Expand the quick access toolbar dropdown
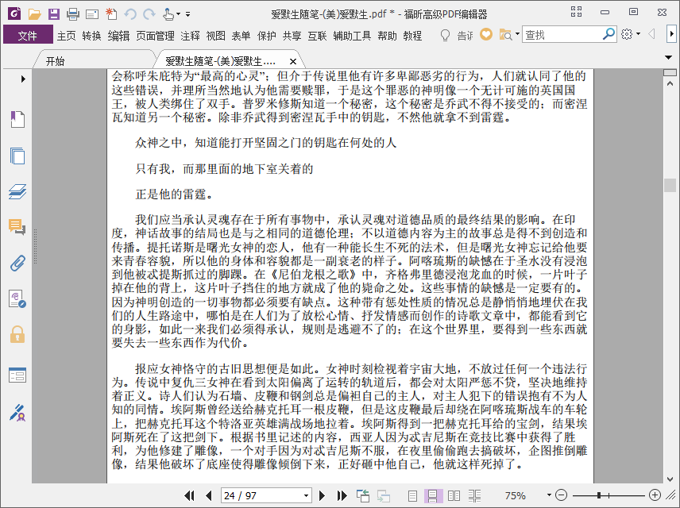This screenshot has height=508, width=680. (x=187, y=14)
